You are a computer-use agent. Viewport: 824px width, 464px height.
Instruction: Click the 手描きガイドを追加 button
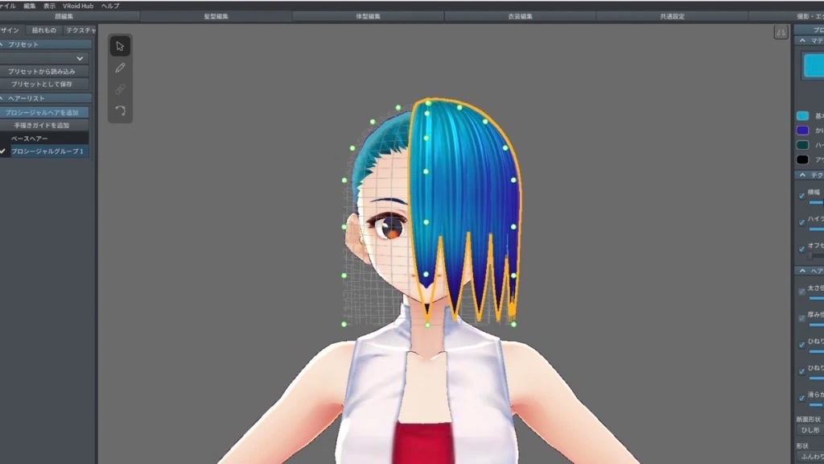(45, 126)
